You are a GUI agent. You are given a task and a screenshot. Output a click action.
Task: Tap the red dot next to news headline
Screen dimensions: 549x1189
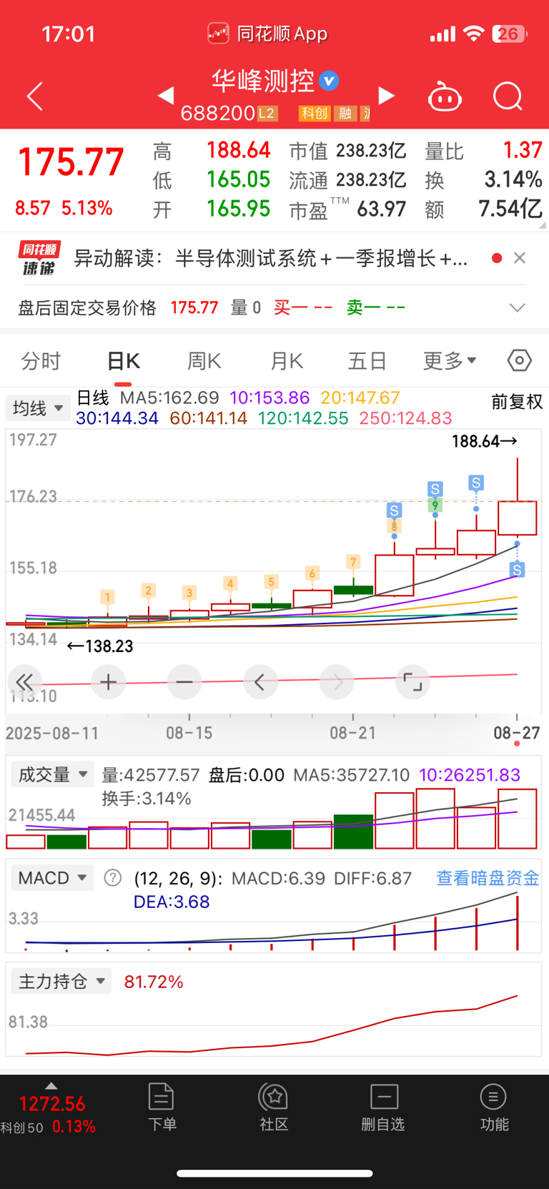click(496, 258)
